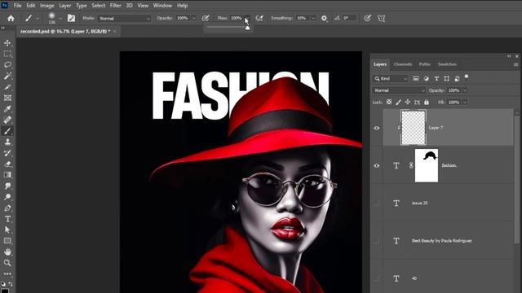522x293 pixels.
Task: Select the Clone Stamp tool
Action: [x=7, y=142]
